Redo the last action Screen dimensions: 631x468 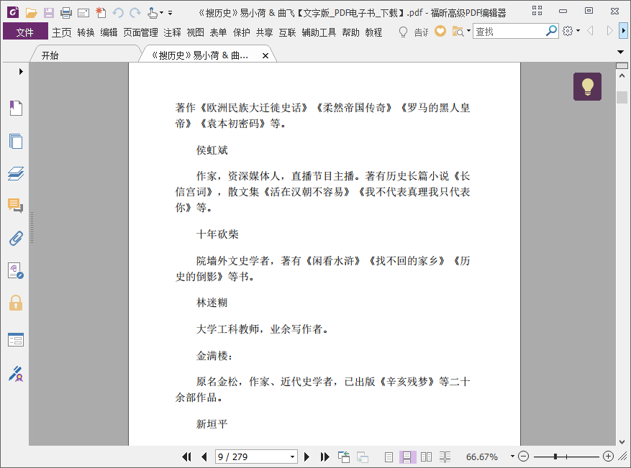(x=135, y=13)
